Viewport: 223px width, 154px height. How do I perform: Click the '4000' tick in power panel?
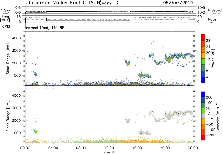pyautogui.click(x=16, y=38)
